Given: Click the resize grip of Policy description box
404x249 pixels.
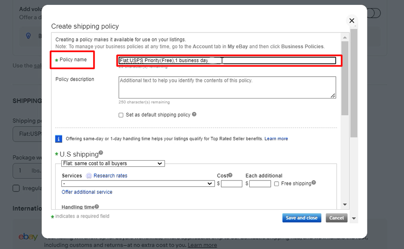Looking at the screenshot, I should pyautogui.click(x=333, y=96).
